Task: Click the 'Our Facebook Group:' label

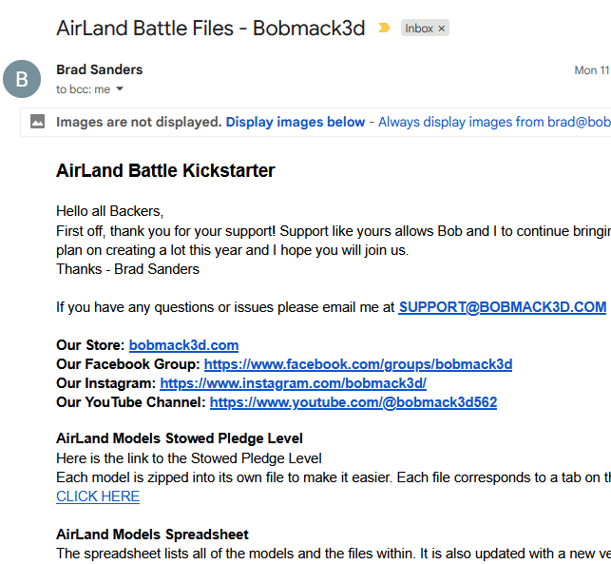Action: [128, 364]
